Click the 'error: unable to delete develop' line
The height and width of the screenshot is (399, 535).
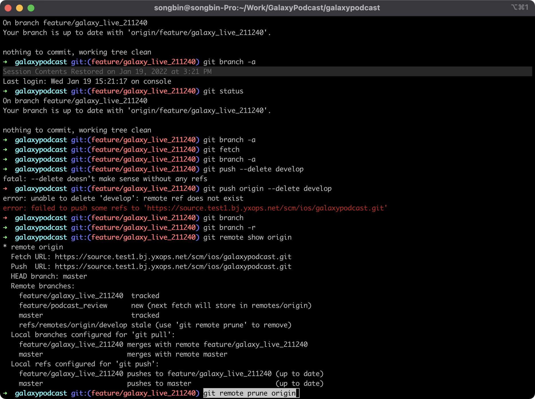pos(123,198)
